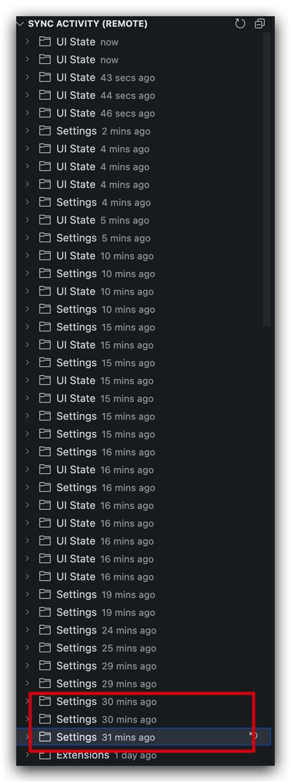Click the vertical scrollbar of the list

(x=266, y=179)
